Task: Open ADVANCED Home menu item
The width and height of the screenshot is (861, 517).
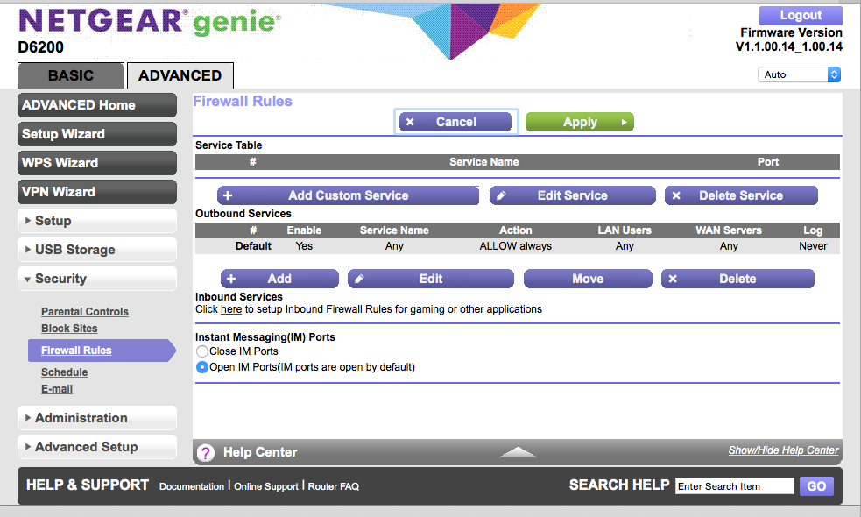Action: point(97,105)
